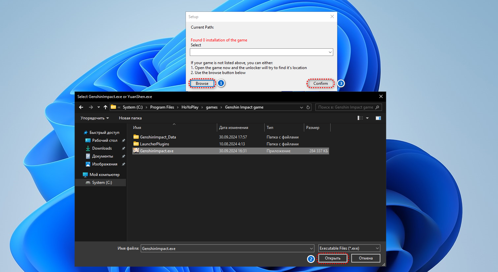Viewport: 498px width, 272px height.
Task: Navigate to games in the breadcrumb
Action: [x=212, y=107]
